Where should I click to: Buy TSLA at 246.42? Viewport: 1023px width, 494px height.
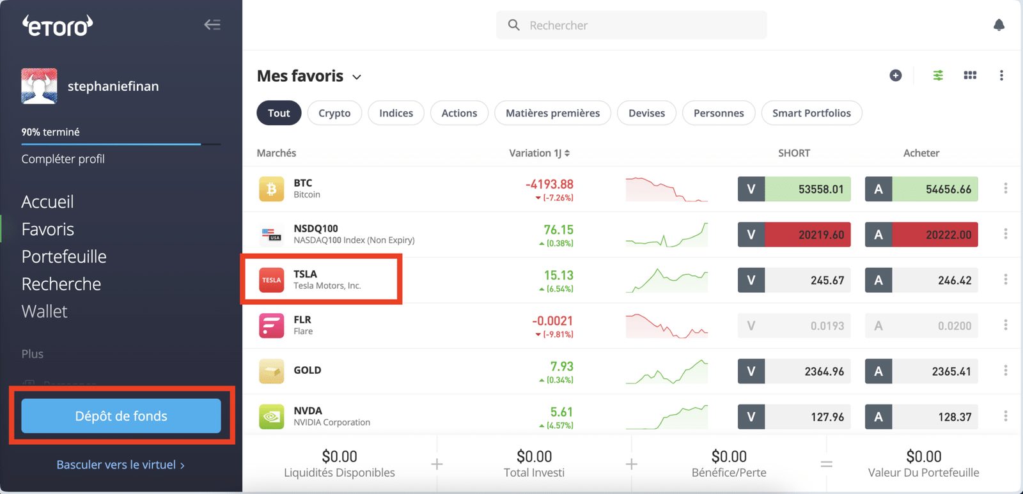921,280
